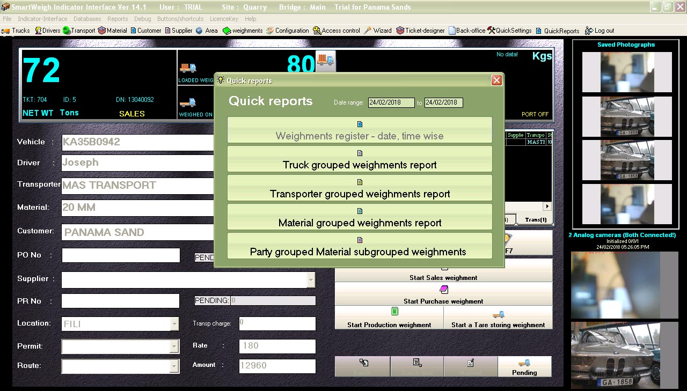Open the Permit dropdown list
This screenshot has width=687, height=391.
click(174, 346)
